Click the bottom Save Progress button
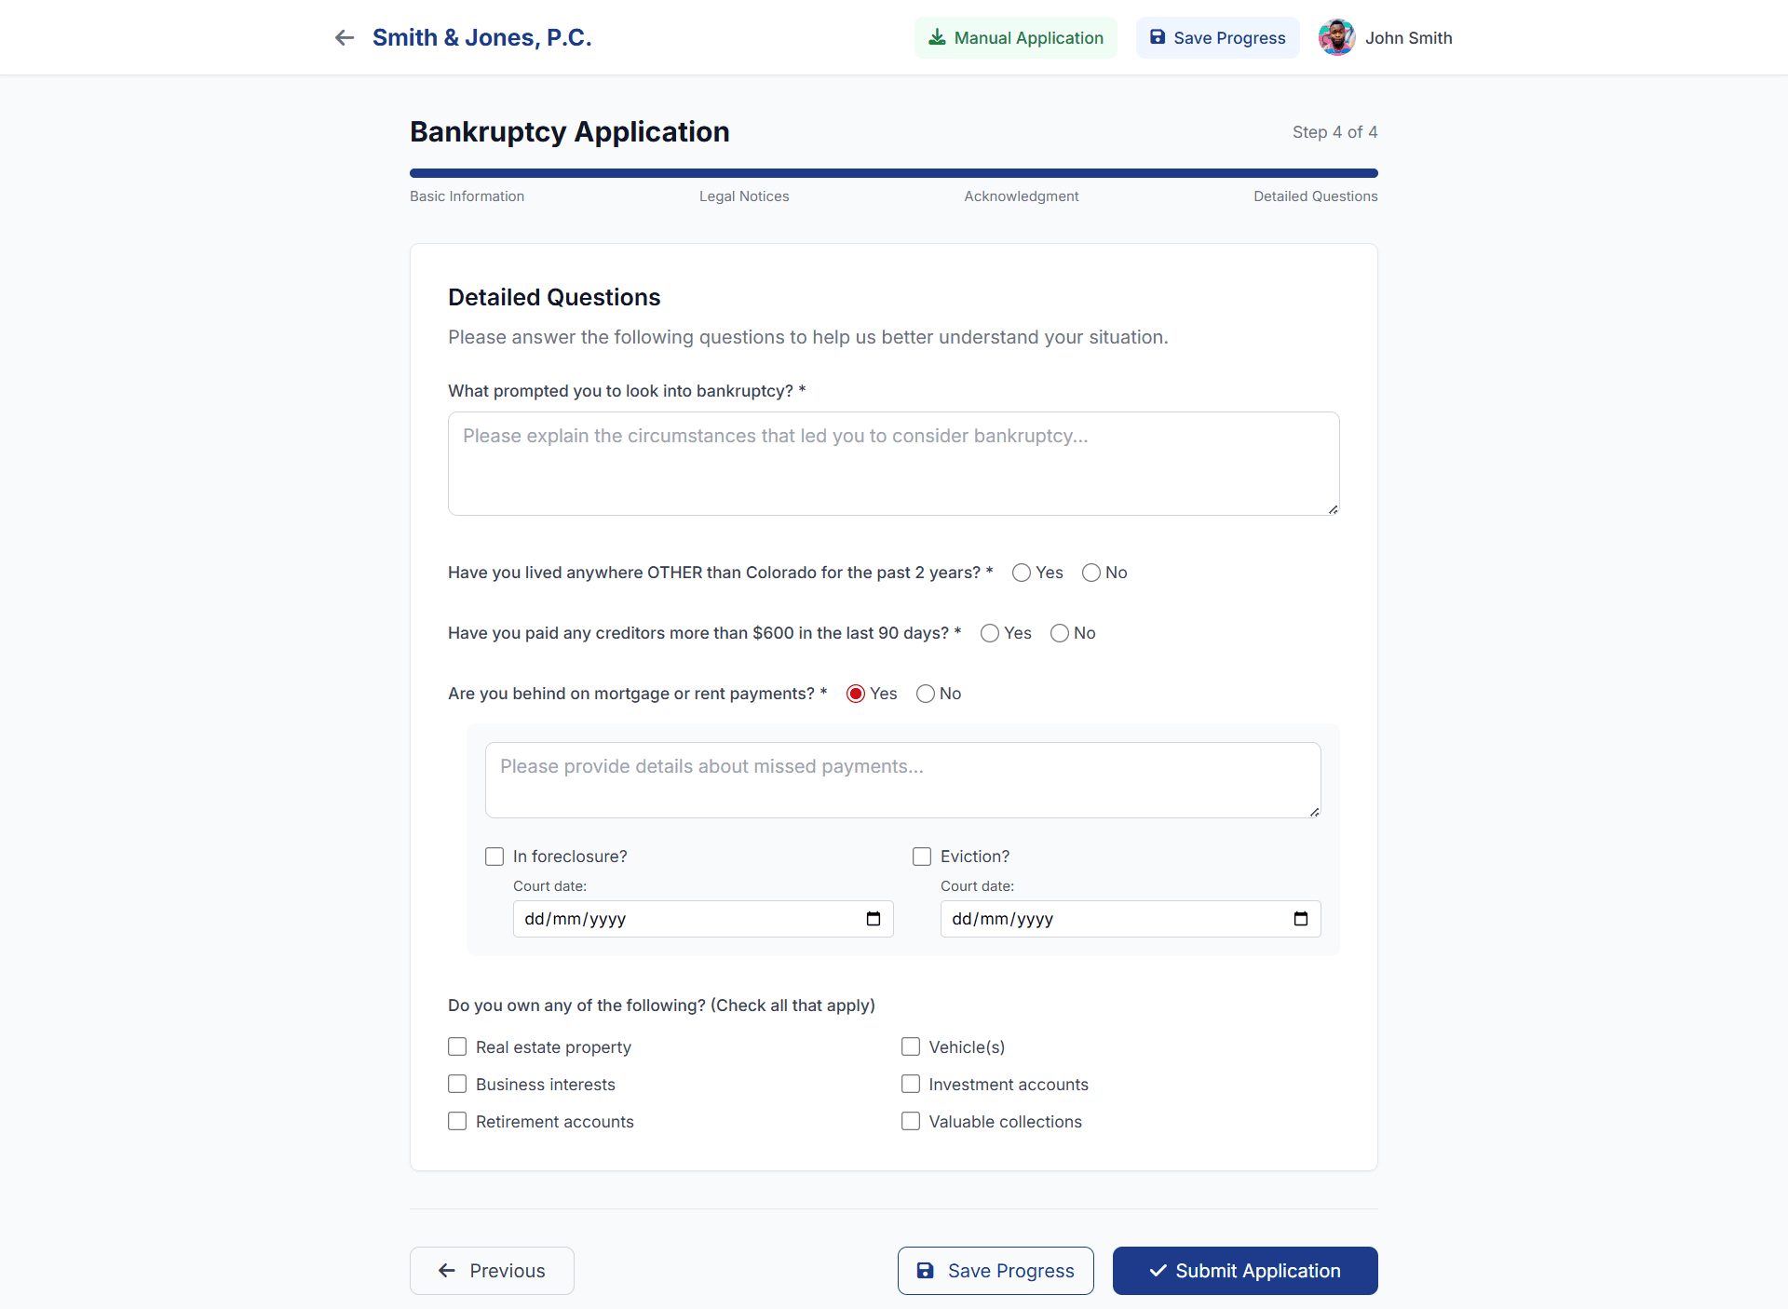Image resolution: width=1788 pixels, height=1309 pixels. [x=996, y=1271]
